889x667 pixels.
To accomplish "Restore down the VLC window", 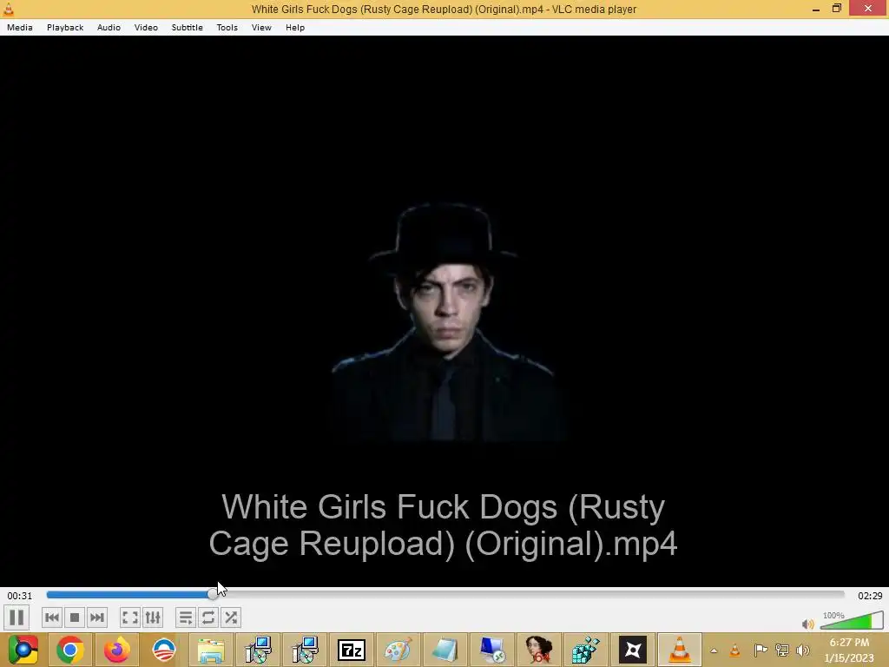I will click(x=837, y=9).
